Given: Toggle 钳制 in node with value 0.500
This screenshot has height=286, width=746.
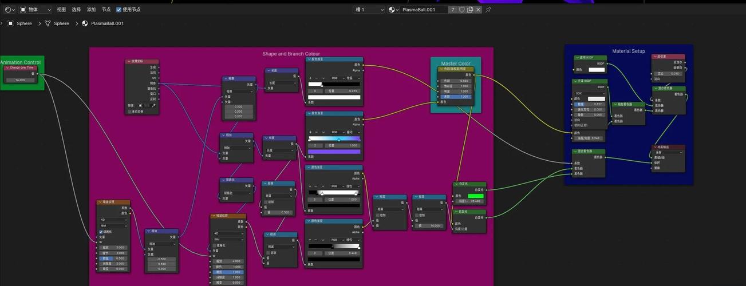Looking at the screenshot, I should coord(266,202).
